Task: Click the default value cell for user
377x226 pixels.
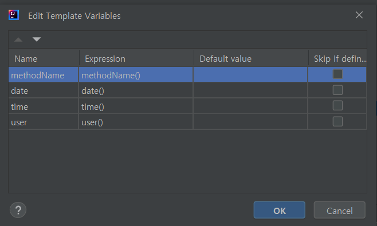Action: [250, 122]
